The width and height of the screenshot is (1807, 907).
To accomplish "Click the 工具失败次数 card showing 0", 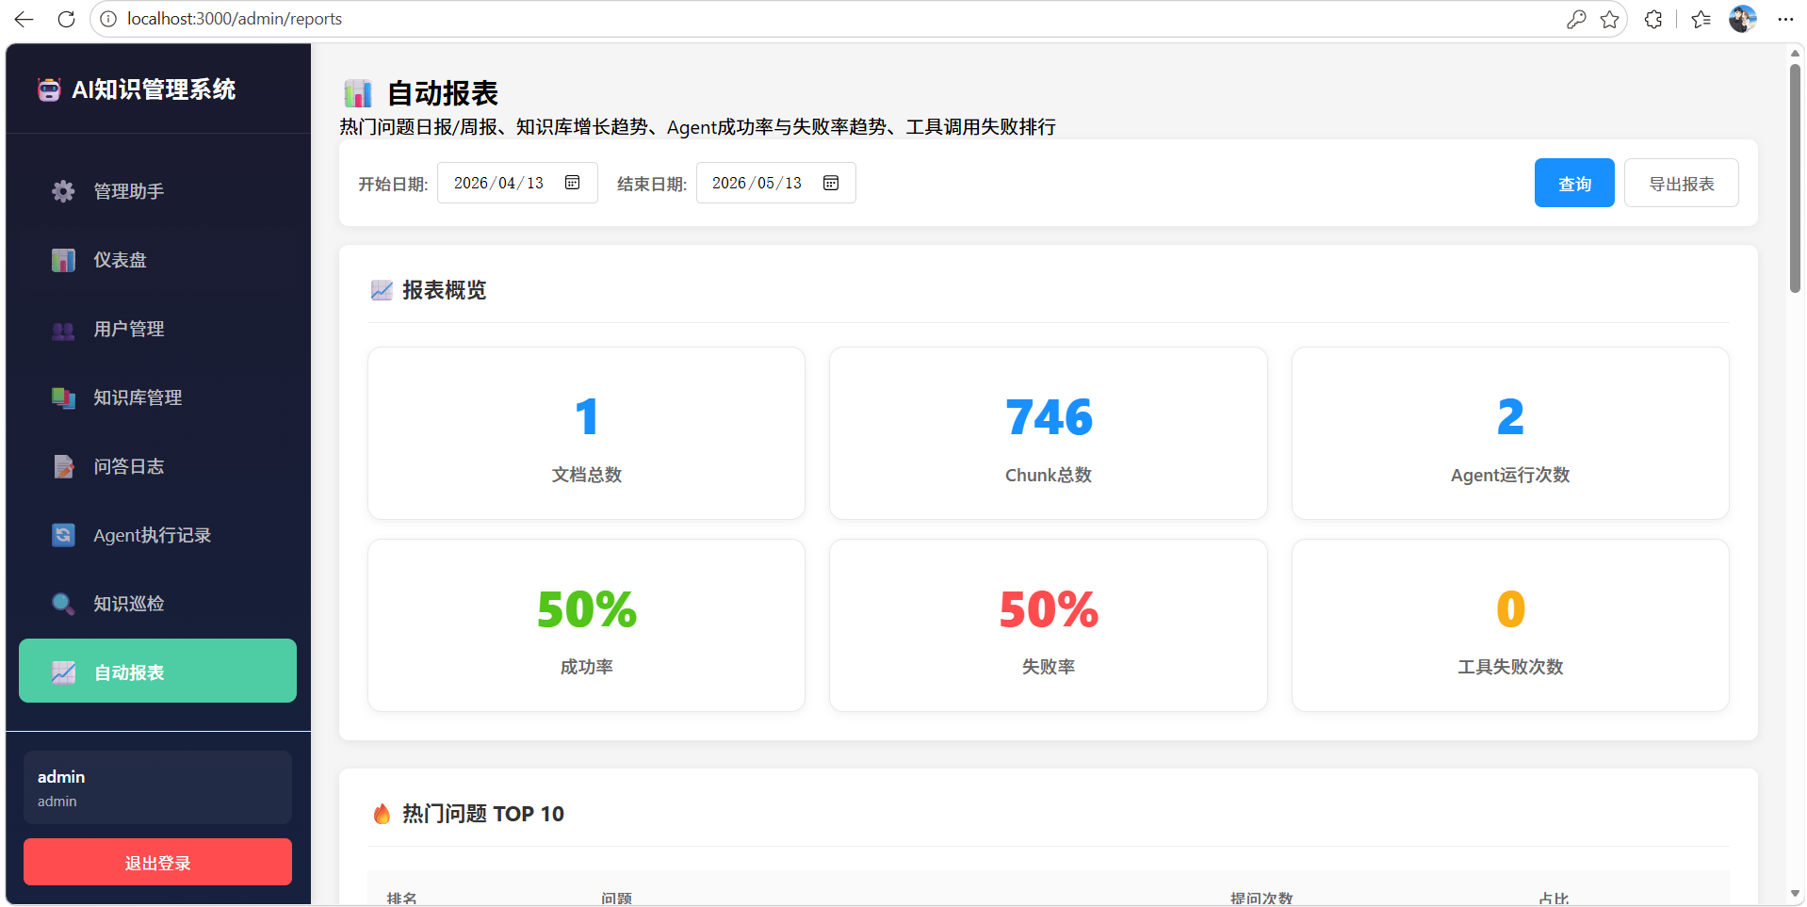I will (x=1510, y=625).
